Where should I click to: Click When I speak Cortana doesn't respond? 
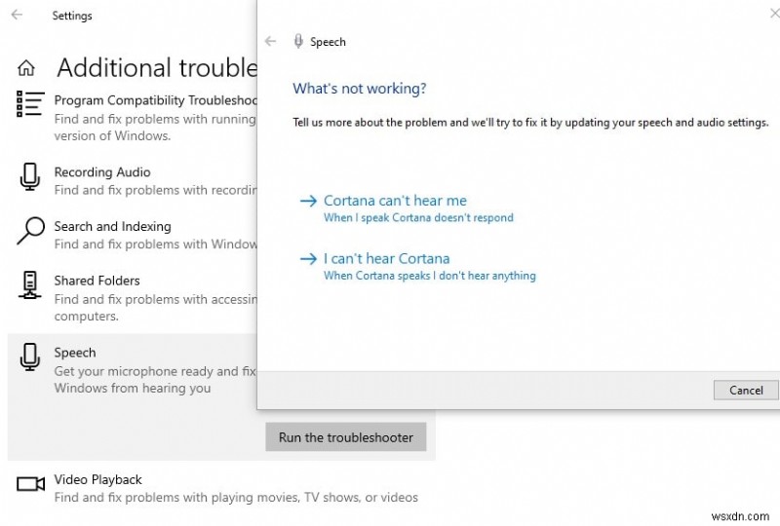pos(418,218)
